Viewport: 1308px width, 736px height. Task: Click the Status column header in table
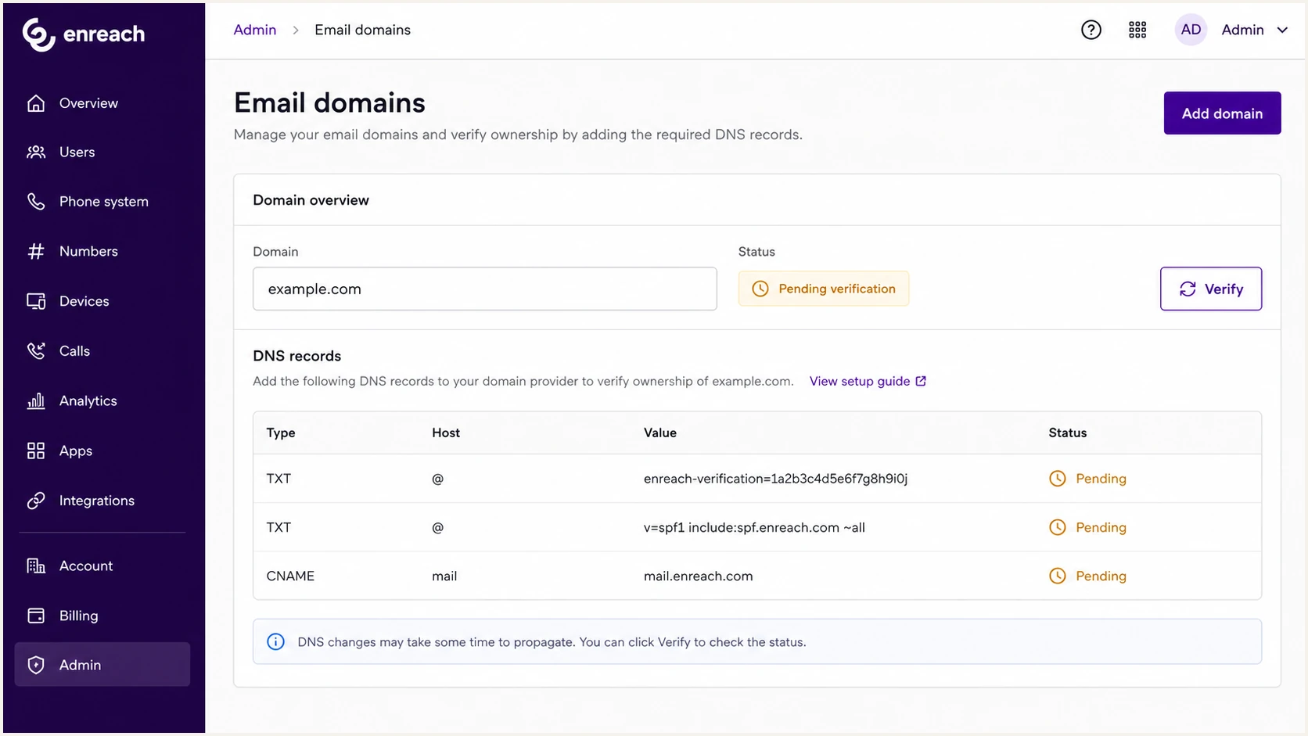click(1068, 433)
